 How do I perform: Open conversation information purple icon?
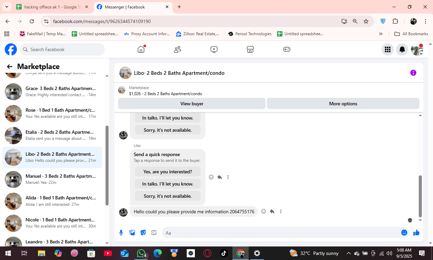click(x=413, y=73)
